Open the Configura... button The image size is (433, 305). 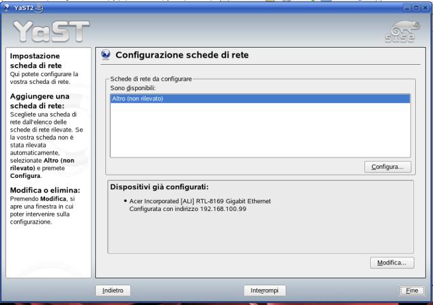coord(388,167)
